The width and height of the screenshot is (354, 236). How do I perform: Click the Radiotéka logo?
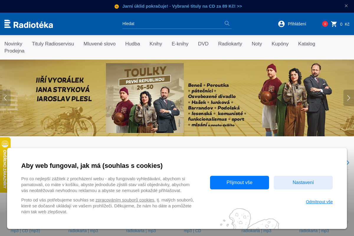(29, 24)
